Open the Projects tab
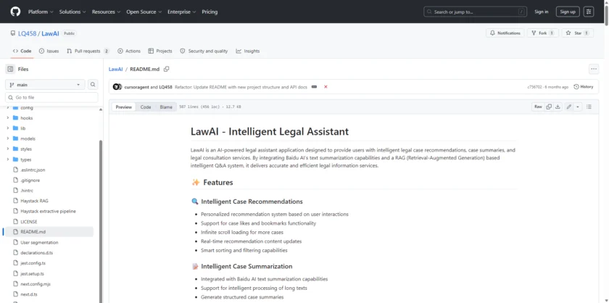The image size is (609, 303). coord(160,51)
